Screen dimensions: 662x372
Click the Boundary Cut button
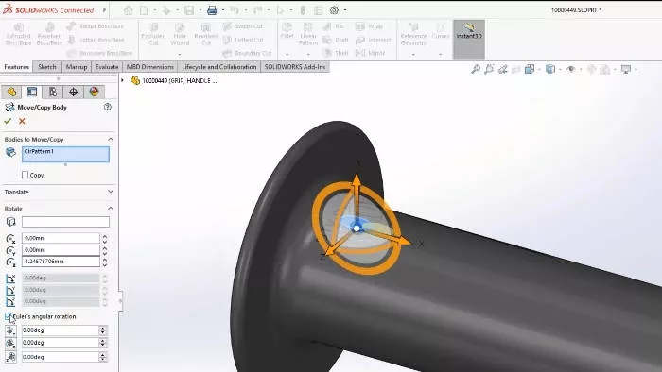[248, 53]
